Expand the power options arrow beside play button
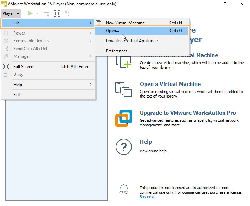This screenshot has width=250, height=206. coord(38,13)
